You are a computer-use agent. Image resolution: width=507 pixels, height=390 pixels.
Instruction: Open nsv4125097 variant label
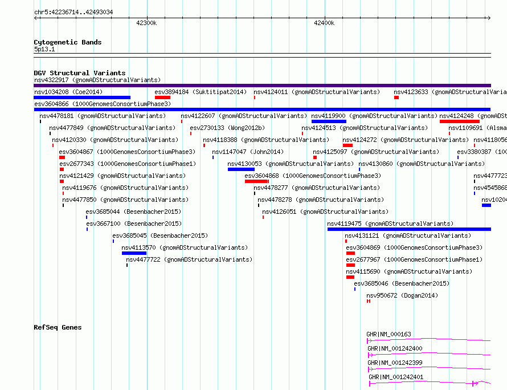click(x=376, y=152)
